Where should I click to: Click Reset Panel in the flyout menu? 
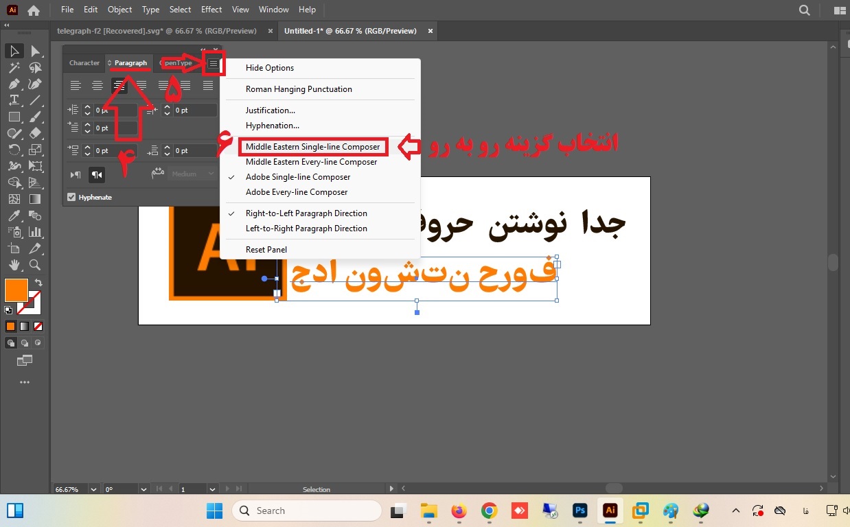(x=266, y=249)
